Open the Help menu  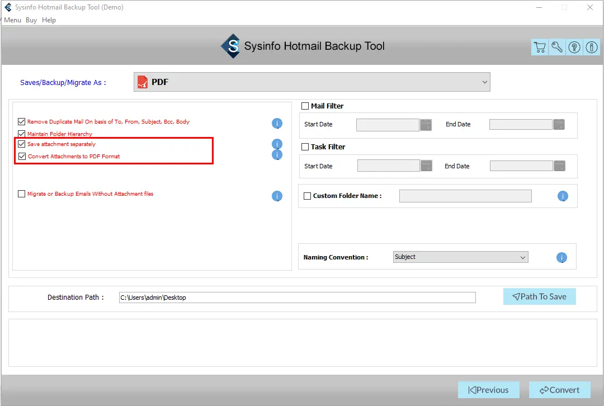[x=49, y=20]
